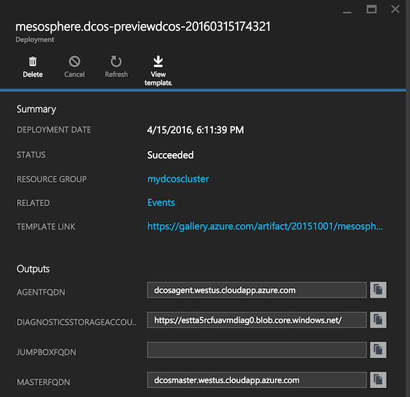The image size is (410, 397).
Task: Click the Outputs section heading
Action: [33, 269]
